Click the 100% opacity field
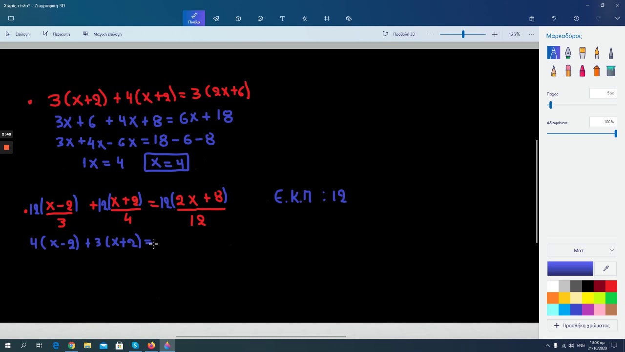This screenshot has height=352, width=625. point(603,122)
